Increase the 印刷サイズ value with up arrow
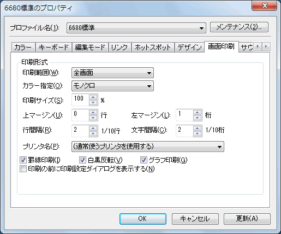This screenshot has width=281, height=234. tap(93, 97)
